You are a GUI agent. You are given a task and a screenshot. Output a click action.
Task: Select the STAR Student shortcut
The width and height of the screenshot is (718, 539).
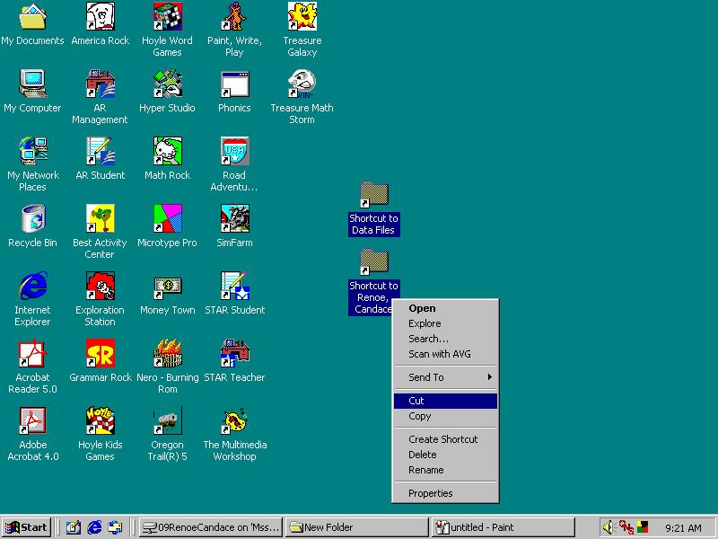234,286
